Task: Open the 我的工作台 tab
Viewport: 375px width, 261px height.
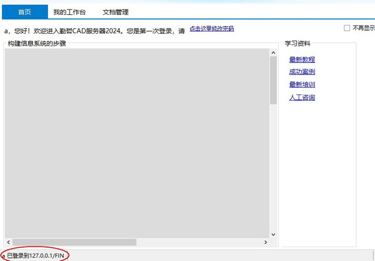Action: (69, 12)
